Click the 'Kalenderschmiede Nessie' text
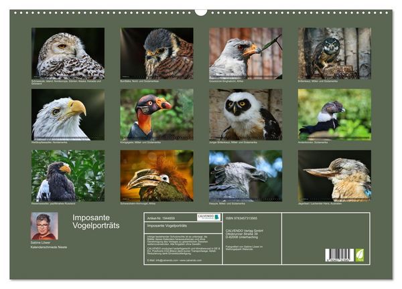Image resolution: width=402 pixels, height=289 pixels. [x=49, y=248]
